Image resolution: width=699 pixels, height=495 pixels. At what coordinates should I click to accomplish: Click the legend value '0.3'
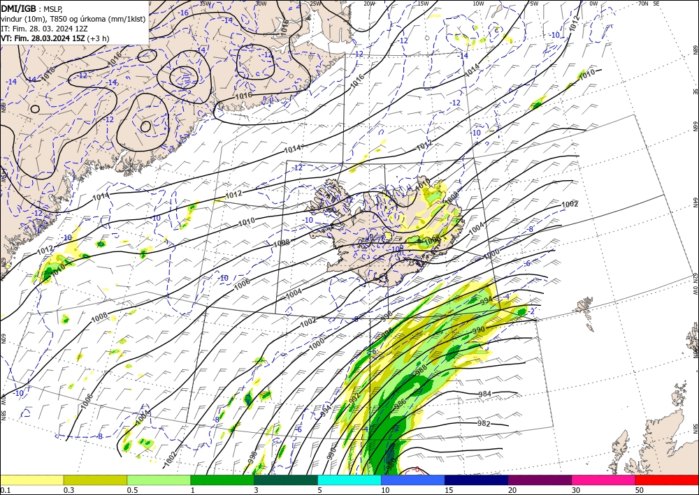click(x=69, y=490)
